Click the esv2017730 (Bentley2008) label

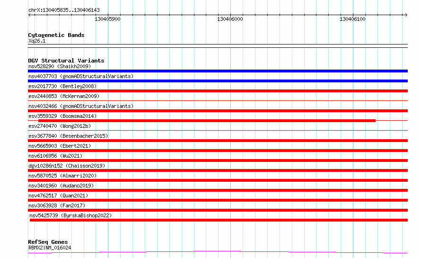point(62,86)
